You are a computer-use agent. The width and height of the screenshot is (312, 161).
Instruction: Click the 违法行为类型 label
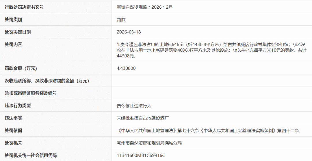(x=18, y=106)
